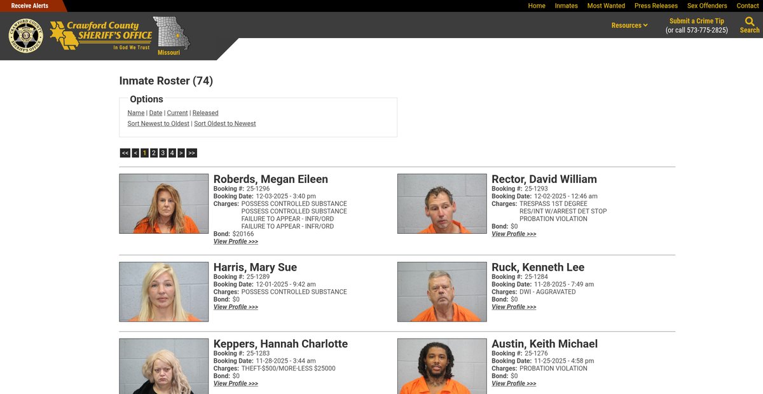
Task: Click the TRESPASS 1ST DEGREE charge
Action: point(553,204)
